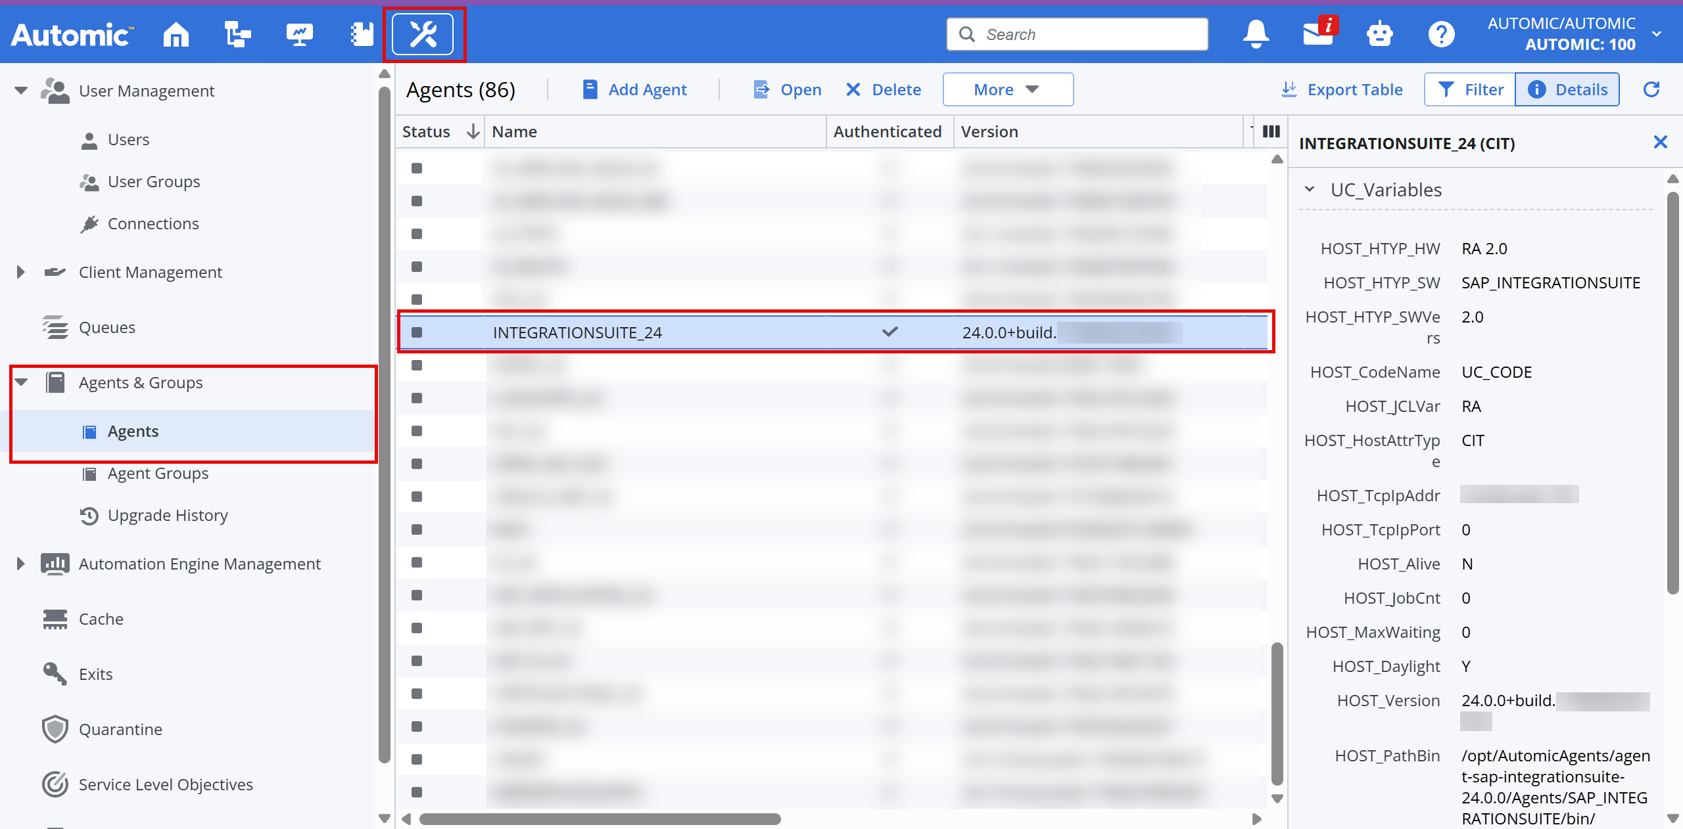Open the Process Assembly perspective icon
This screenshot has width=1683, height=829.
pos(237,34)
